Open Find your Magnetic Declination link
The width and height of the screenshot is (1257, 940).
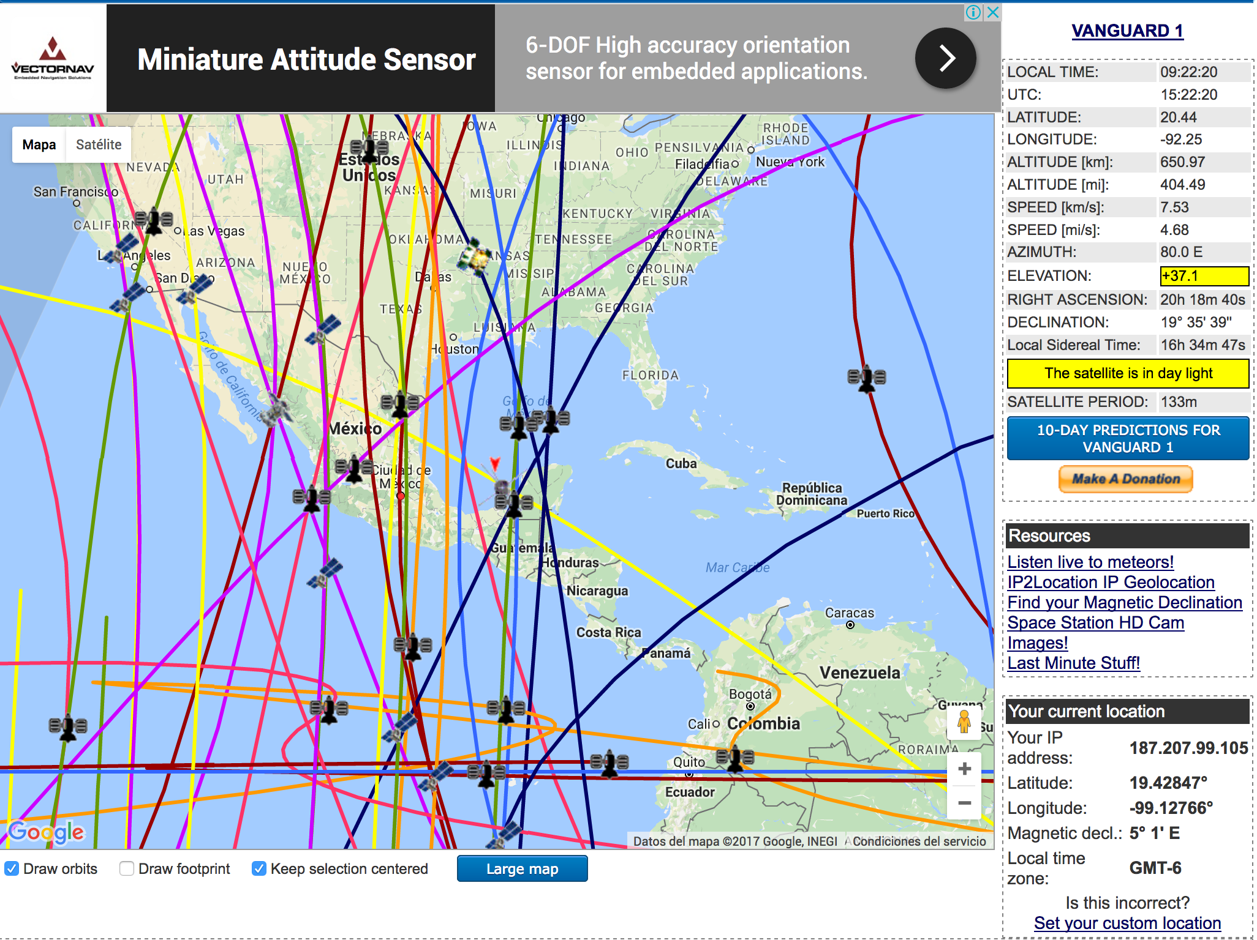[1125, 602]
